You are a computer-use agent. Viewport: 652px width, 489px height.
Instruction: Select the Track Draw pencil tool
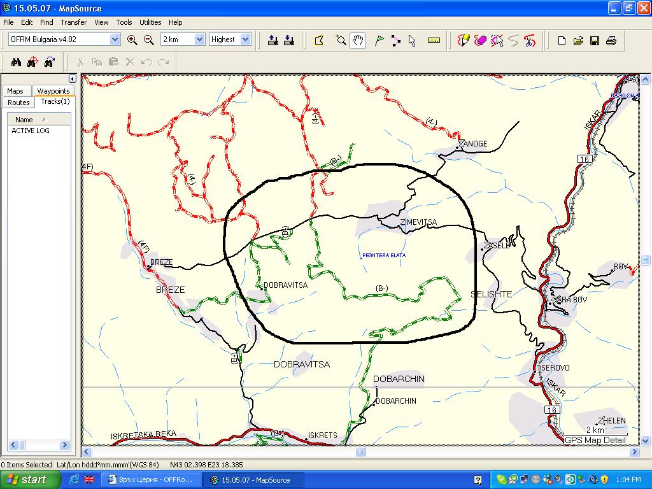[x=464, y=40]
